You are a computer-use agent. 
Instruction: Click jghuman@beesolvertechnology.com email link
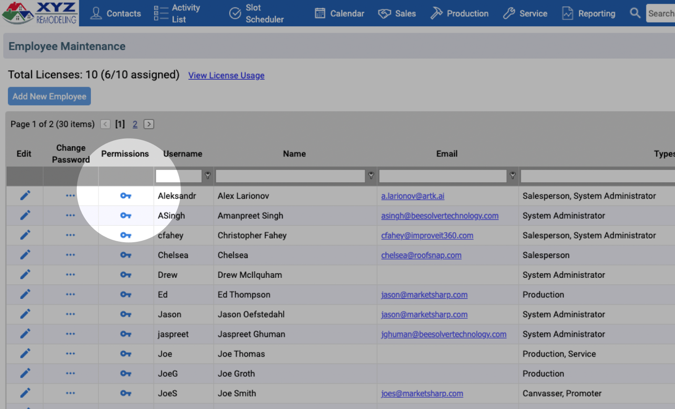coord(443,334)
